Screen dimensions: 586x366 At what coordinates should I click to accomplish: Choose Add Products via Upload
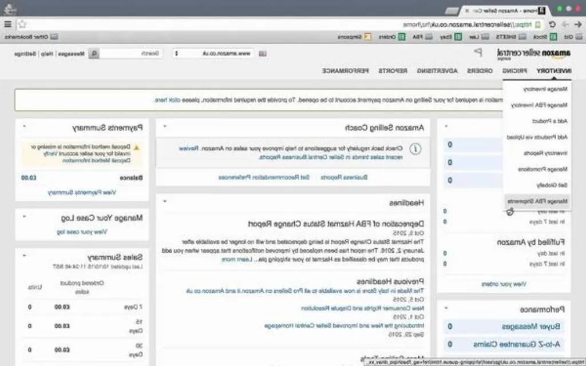pos(537,137)
